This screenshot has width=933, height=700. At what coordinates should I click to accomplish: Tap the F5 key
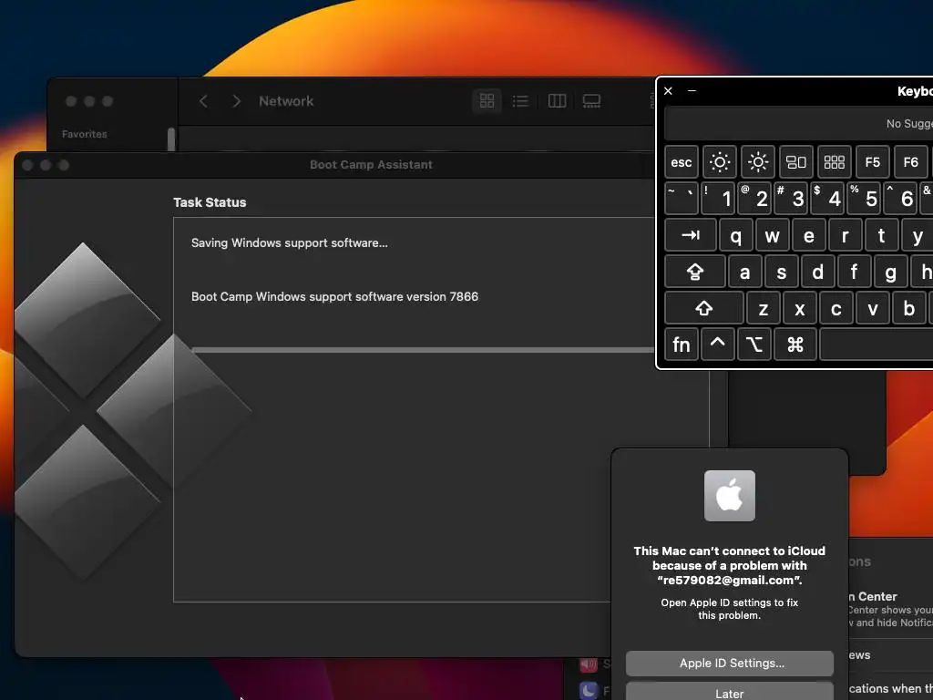tap(872, 162)
